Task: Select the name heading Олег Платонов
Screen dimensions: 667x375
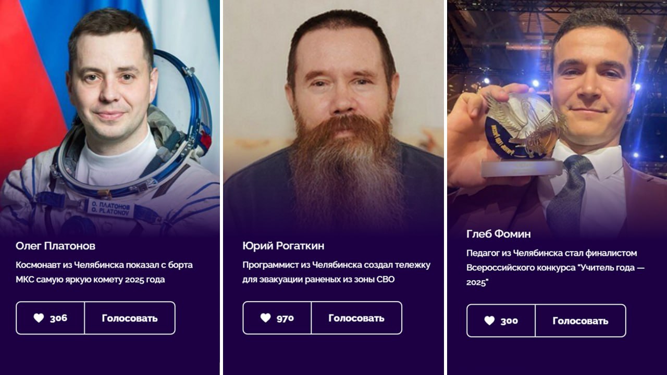Action: click(55, 246)
